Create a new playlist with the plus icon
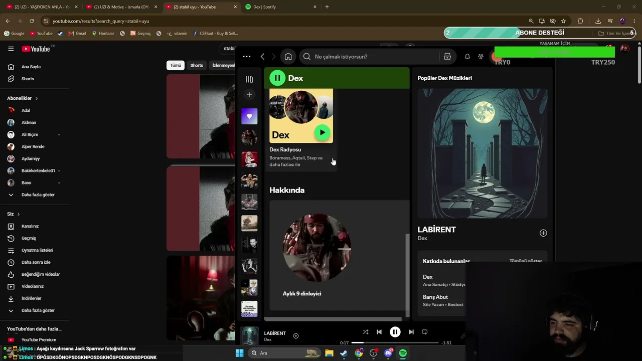The image size is (642, 361). 249,95
